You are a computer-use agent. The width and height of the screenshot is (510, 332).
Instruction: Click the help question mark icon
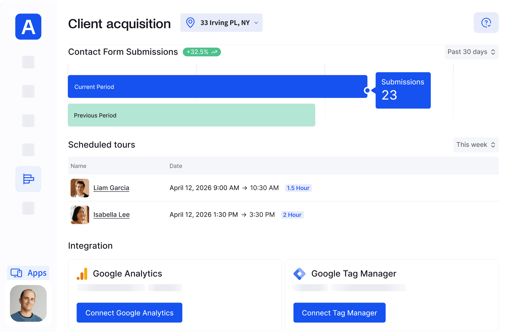[486, 23]
